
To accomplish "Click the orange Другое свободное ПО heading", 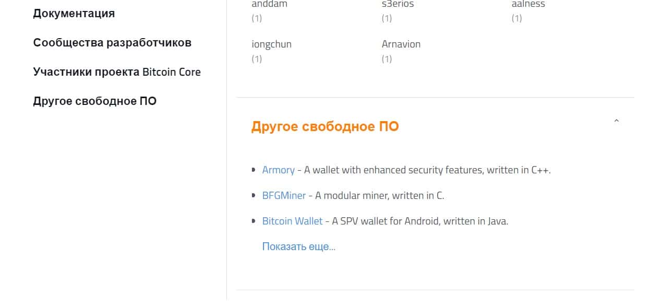I will [x=324, y=126].
